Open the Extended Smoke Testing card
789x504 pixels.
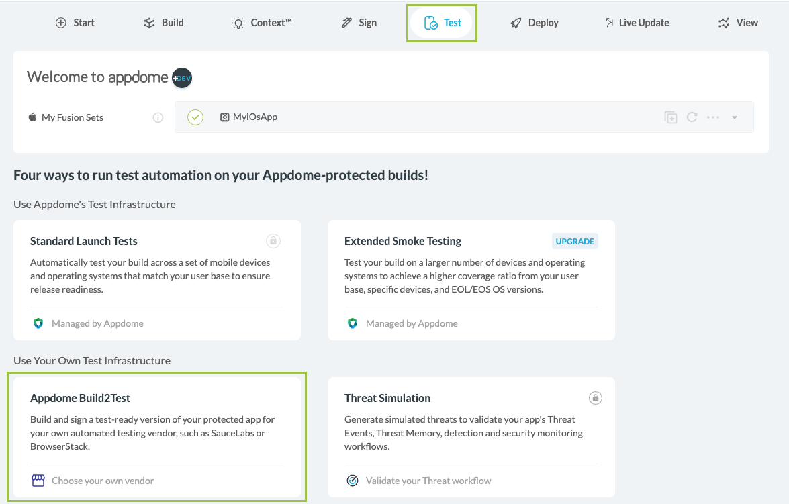471,280
